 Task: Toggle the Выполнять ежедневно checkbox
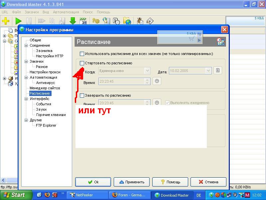[x=168, y=103]
